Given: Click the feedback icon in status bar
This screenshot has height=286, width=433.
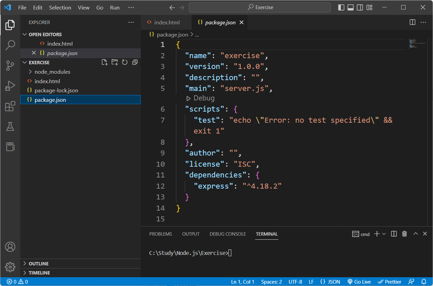Looking at the screenshot, I should [x=411, y=282].
